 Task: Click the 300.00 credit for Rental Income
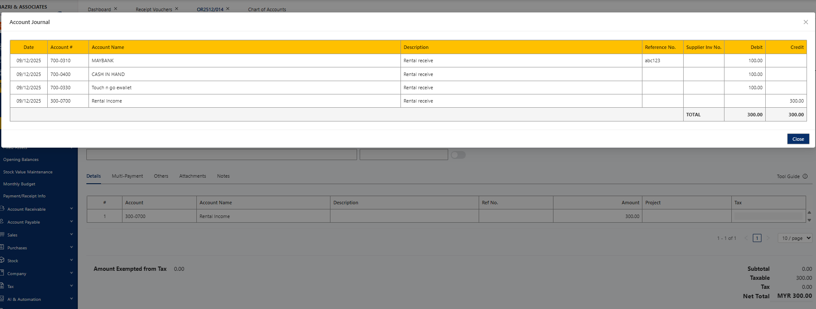(x=796, y=101)
